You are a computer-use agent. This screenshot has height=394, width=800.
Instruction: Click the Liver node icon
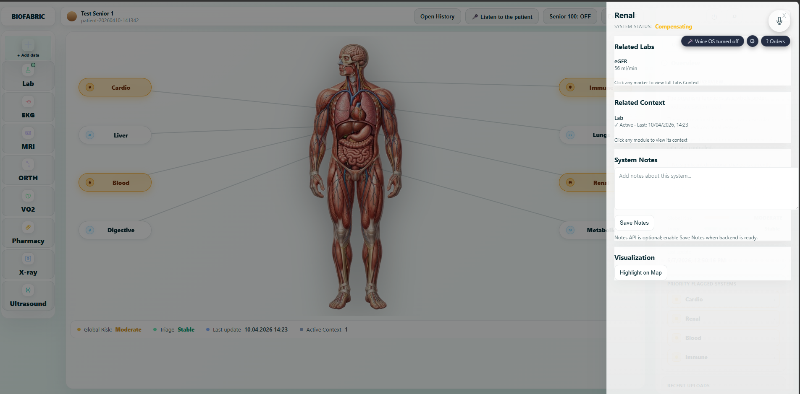(90, 135)
